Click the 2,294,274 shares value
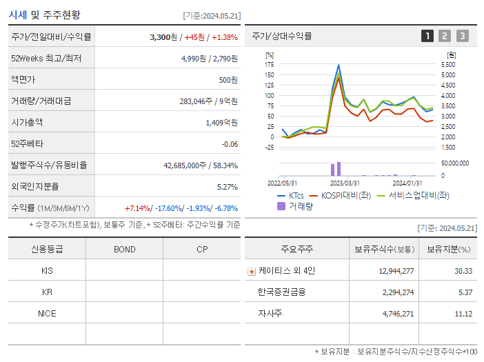This screenshot has width=484, height=362. [399, 292]
